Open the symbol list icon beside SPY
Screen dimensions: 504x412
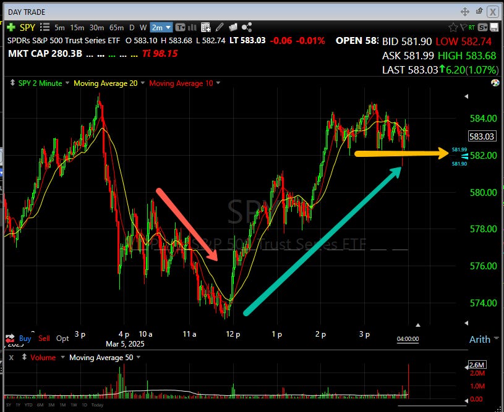(45, 28)
